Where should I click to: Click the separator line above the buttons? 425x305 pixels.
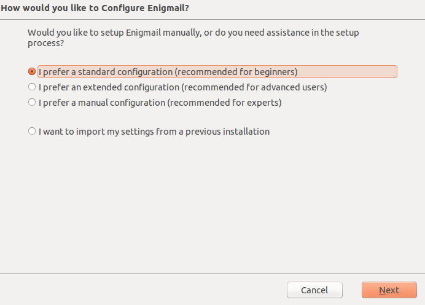(x=212, y=273)
